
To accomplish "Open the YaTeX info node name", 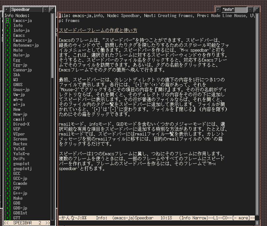I will tap(19, 149).
